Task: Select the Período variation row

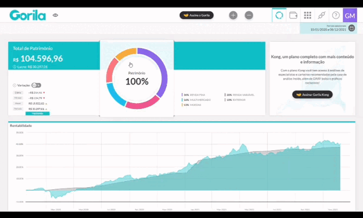Action: pos(30,109)
